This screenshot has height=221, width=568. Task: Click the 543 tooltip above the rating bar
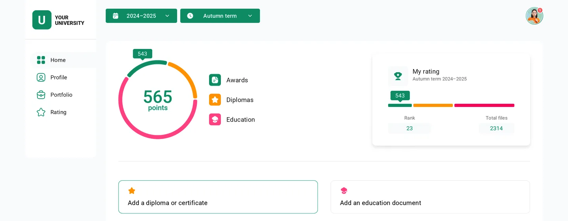(x=400, y=96)
